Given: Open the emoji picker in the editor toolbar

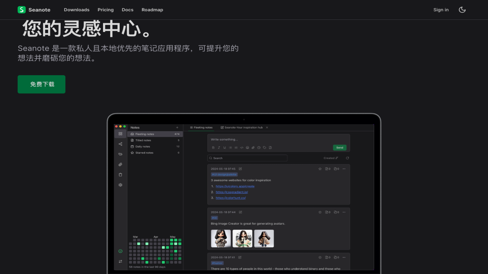Looking at the screenshot, I should [247, 148].
